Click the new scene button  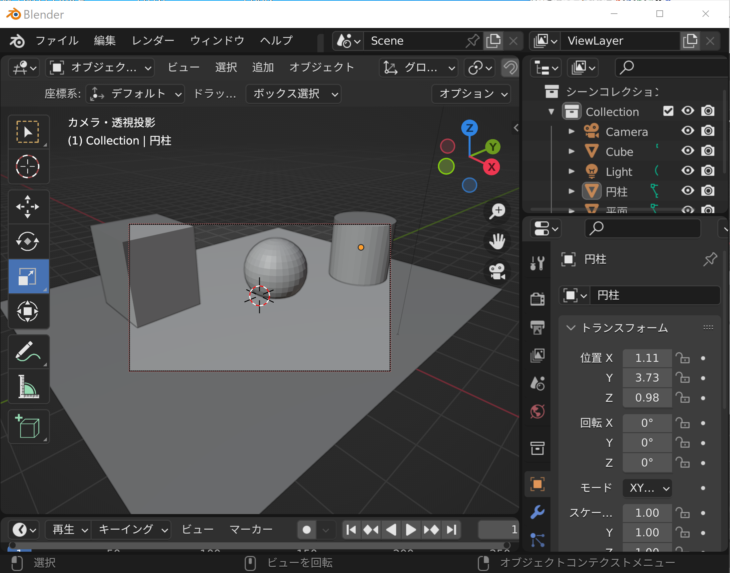[x=493, y=41]
